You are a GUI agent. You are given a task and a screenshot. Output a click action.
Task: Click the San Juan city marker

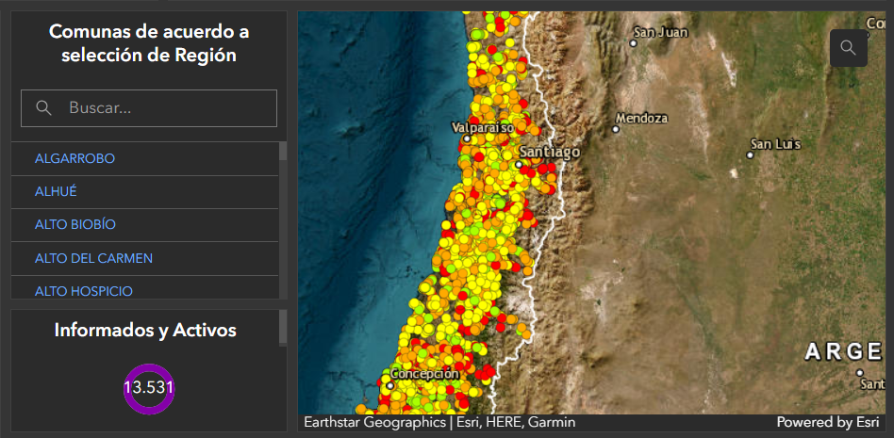[x=634, y=43]
